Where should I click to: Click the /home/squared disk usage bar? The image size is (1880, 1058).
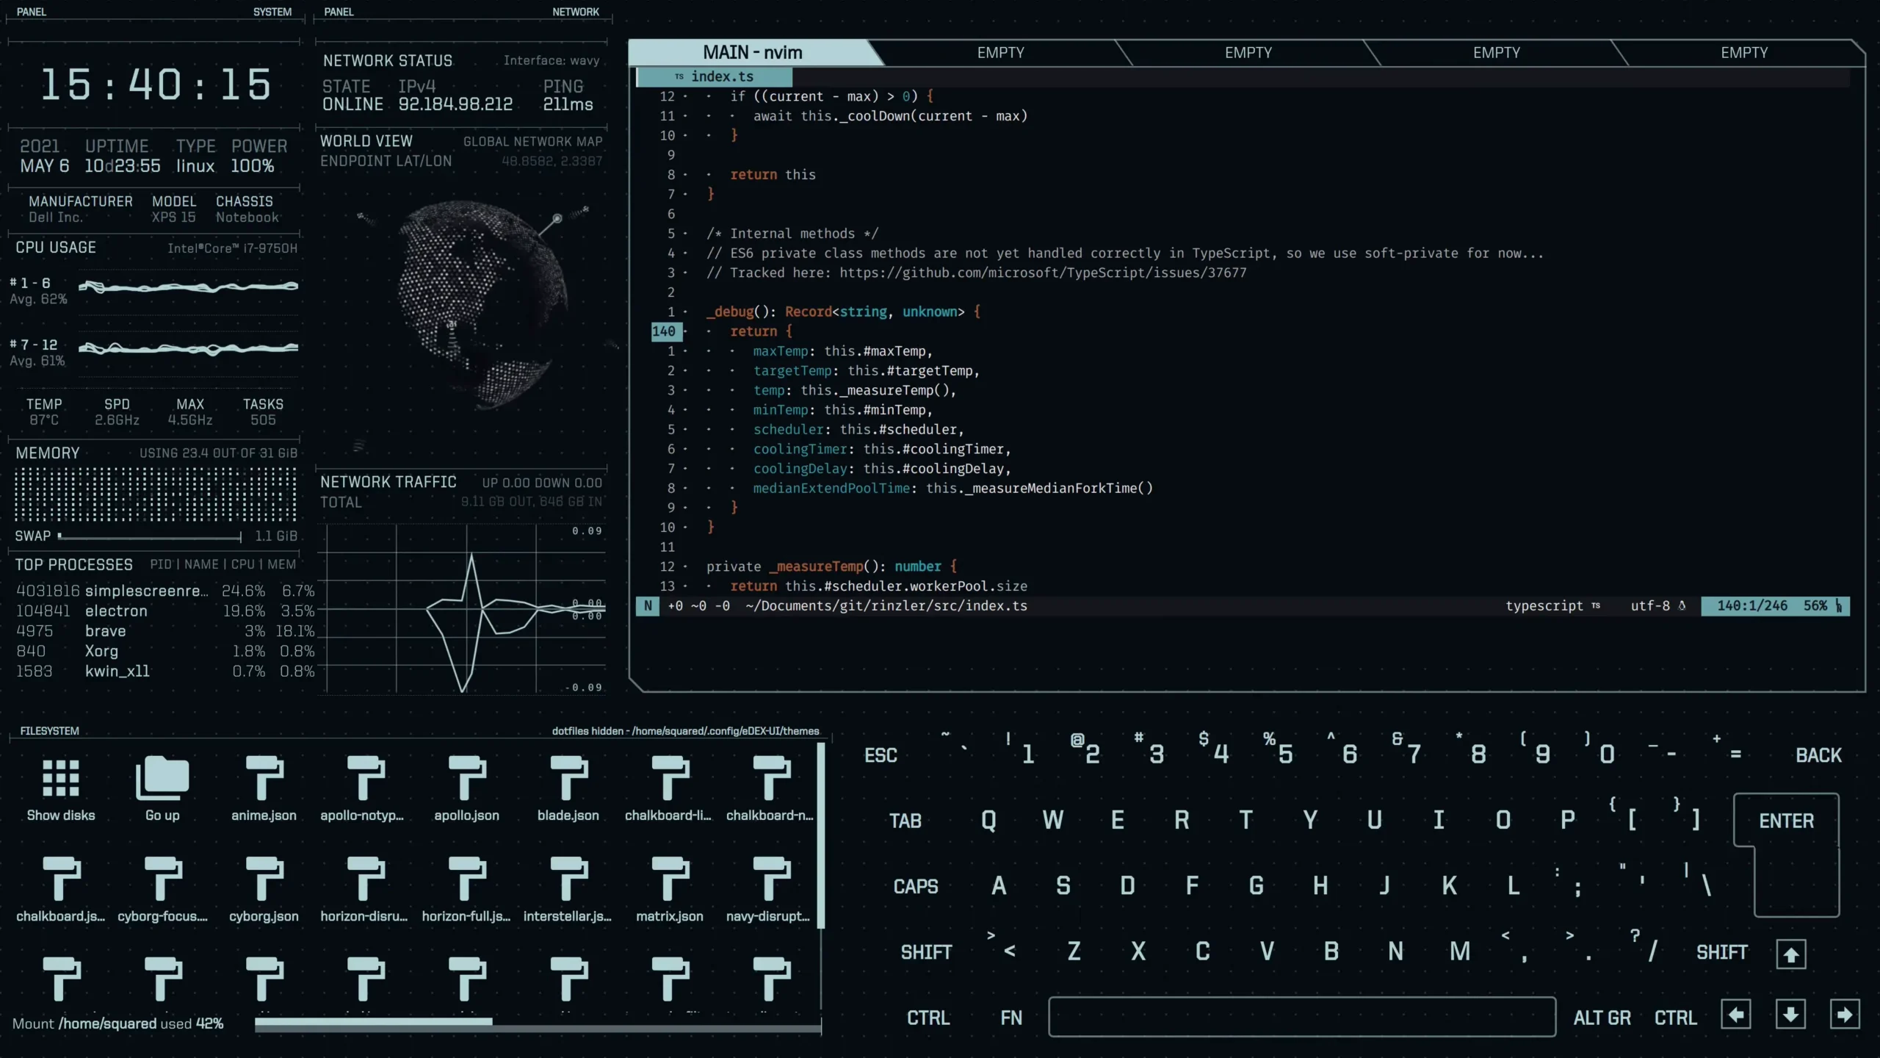(536, 1022)
